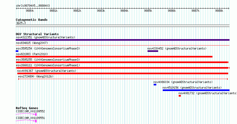Click the esv2724890 (Wong2012b) label

(x=36, y=76)
